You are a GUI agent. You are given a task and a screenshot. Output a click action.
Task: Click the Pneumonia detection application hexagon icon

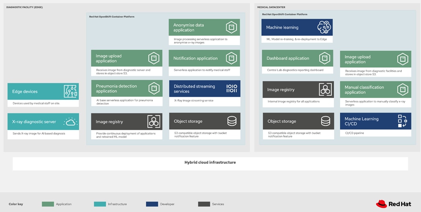154,88
